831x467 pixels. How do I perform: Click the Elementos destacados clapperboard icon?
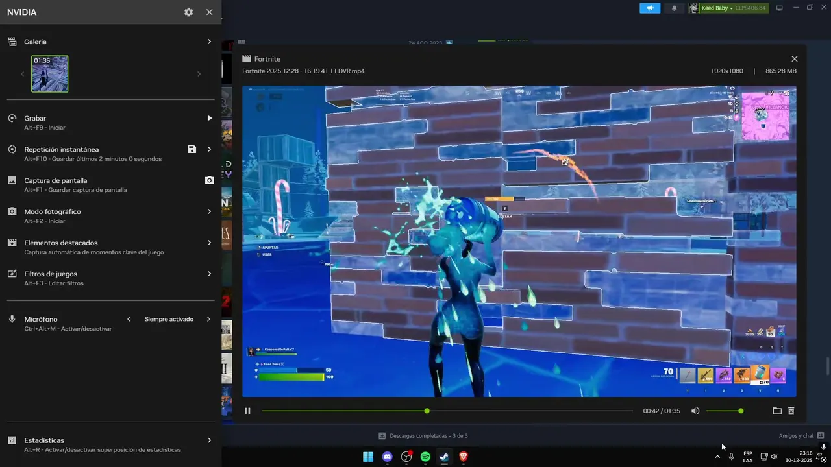tap(12, 243)
